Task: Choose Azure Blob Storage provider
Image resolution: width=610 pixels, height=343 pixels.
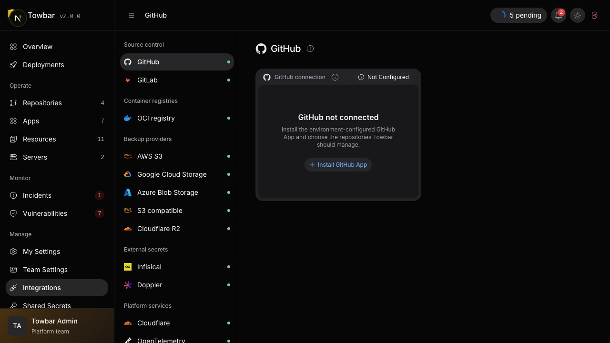Action: click(x=177, y=192)
